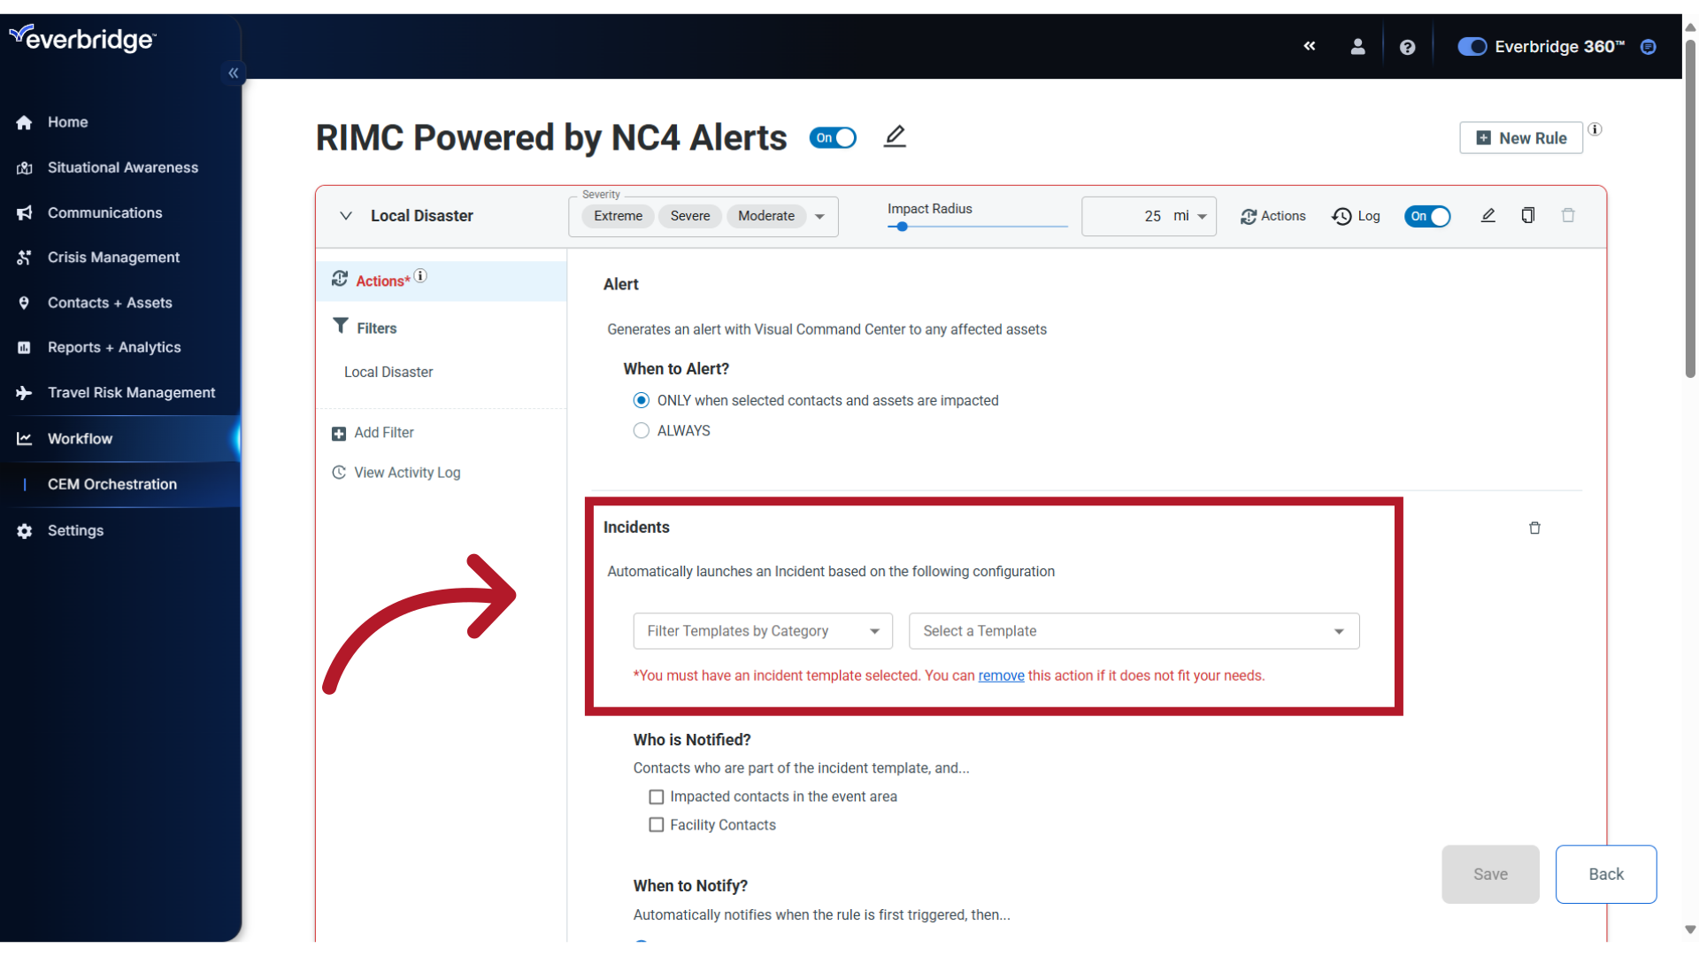Open the user profile icon
This screenshot has width=1699, height=956.
coord(1357,47)
